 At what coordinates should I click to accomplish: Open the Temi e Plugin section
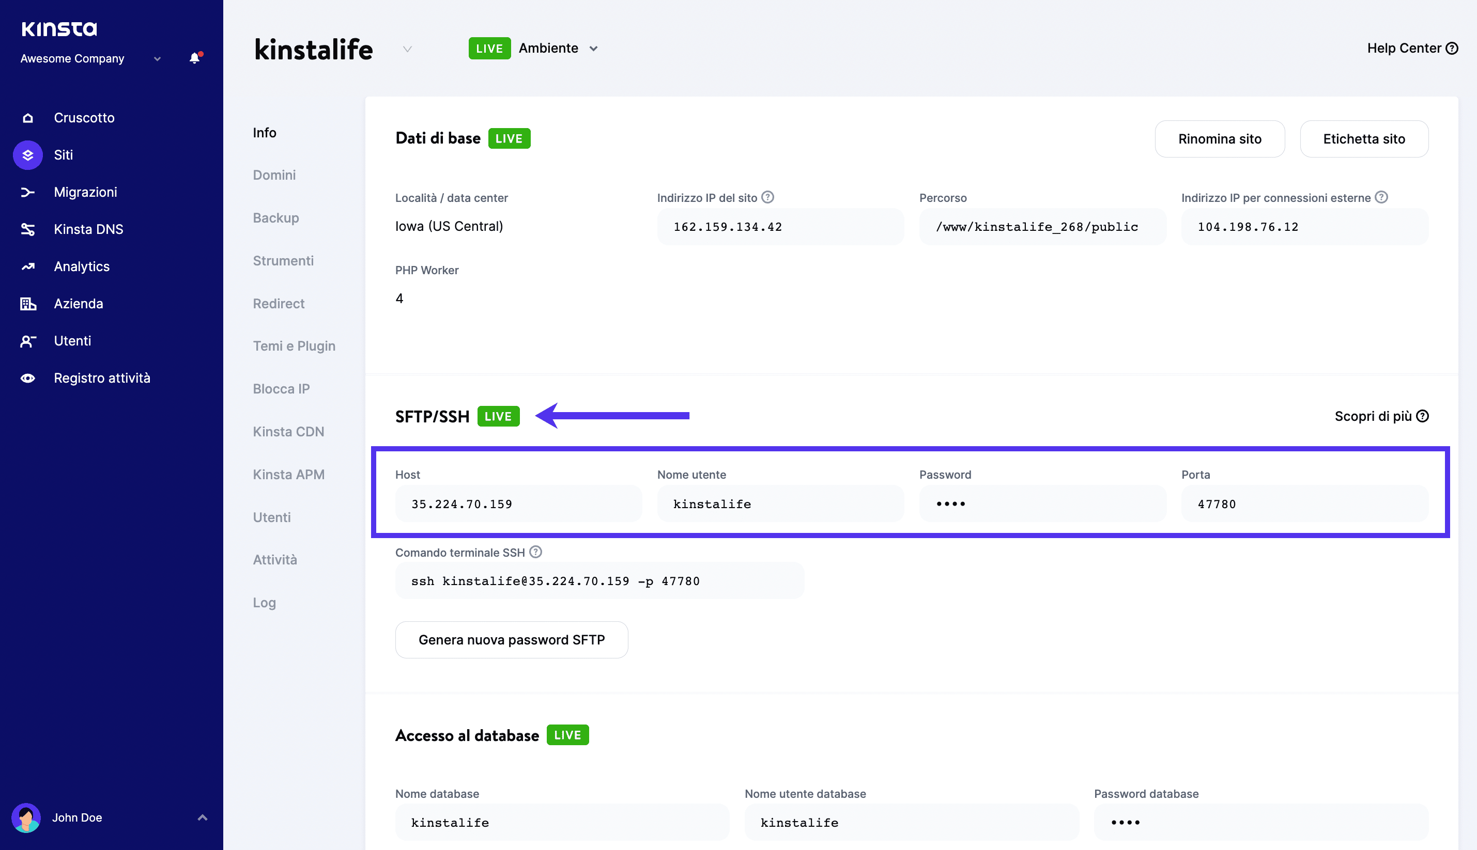[x=294, y=345]
